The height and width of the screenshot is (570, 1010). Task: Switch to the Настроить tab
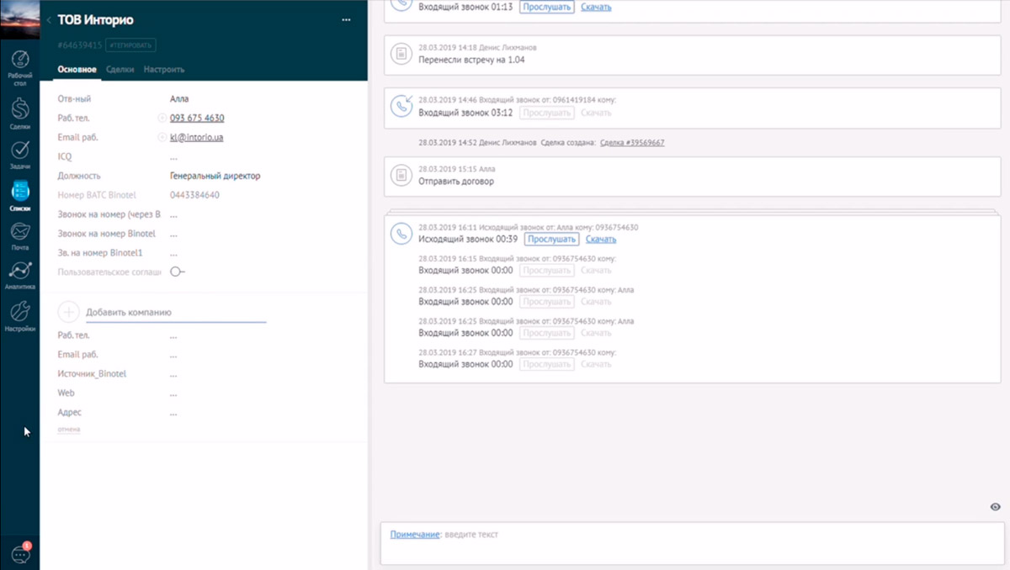164,70
